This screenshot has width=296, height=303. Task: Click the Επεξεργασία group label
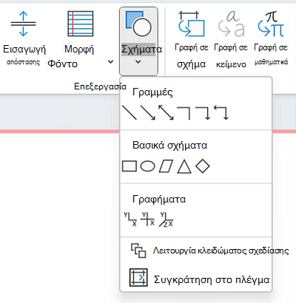[x=100, y=86]
